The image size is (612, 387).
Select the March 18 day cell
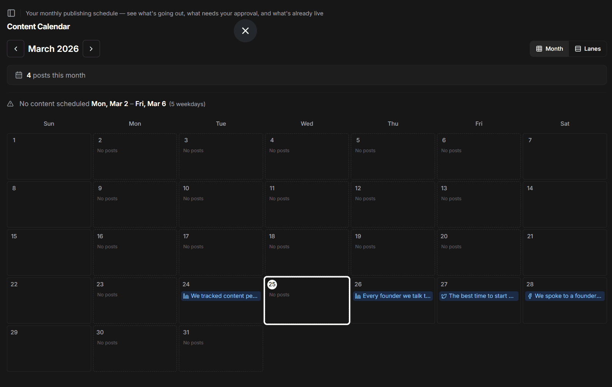pos(307,252)
